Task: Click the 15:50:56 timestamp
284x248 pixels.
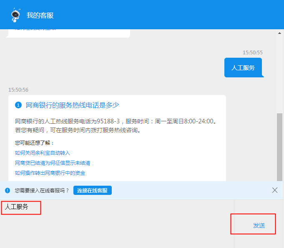Action: click(18, 90)
